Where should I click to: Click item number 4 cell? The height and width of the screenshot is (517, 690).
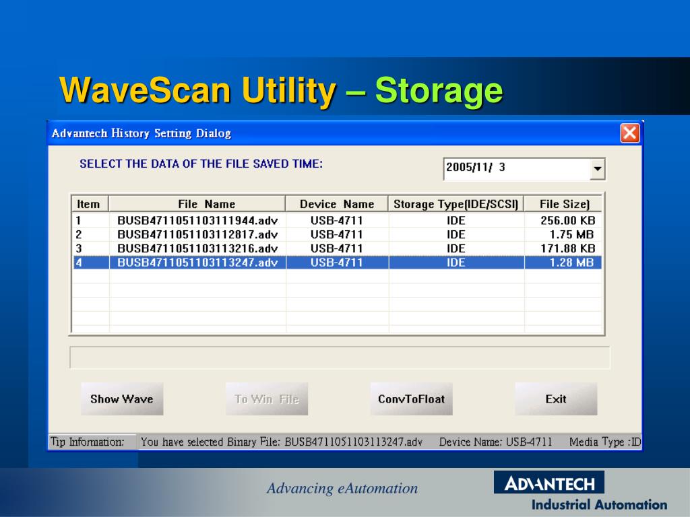[91, 263]
